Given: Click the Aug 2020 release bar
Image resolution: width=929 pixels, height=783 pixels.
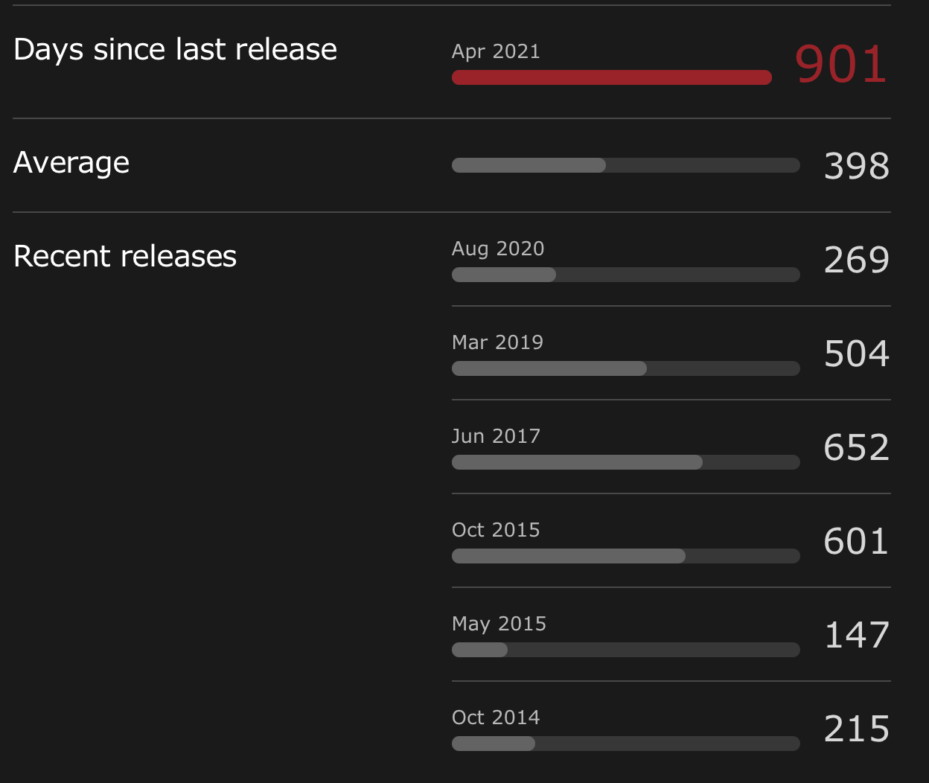Looking at the screenshot, I should [626, 275].
